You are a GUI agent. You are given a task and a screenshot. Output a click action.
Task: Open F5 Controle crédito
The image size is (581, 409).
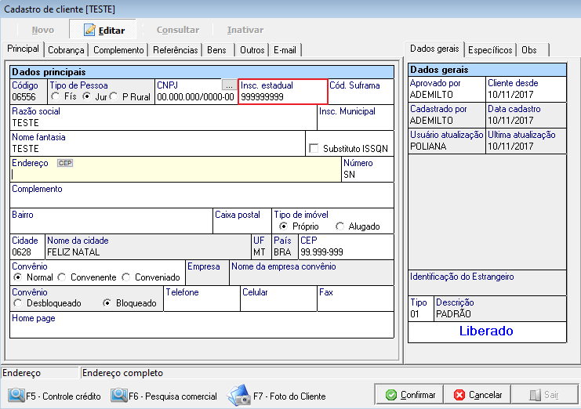[55, 396]
